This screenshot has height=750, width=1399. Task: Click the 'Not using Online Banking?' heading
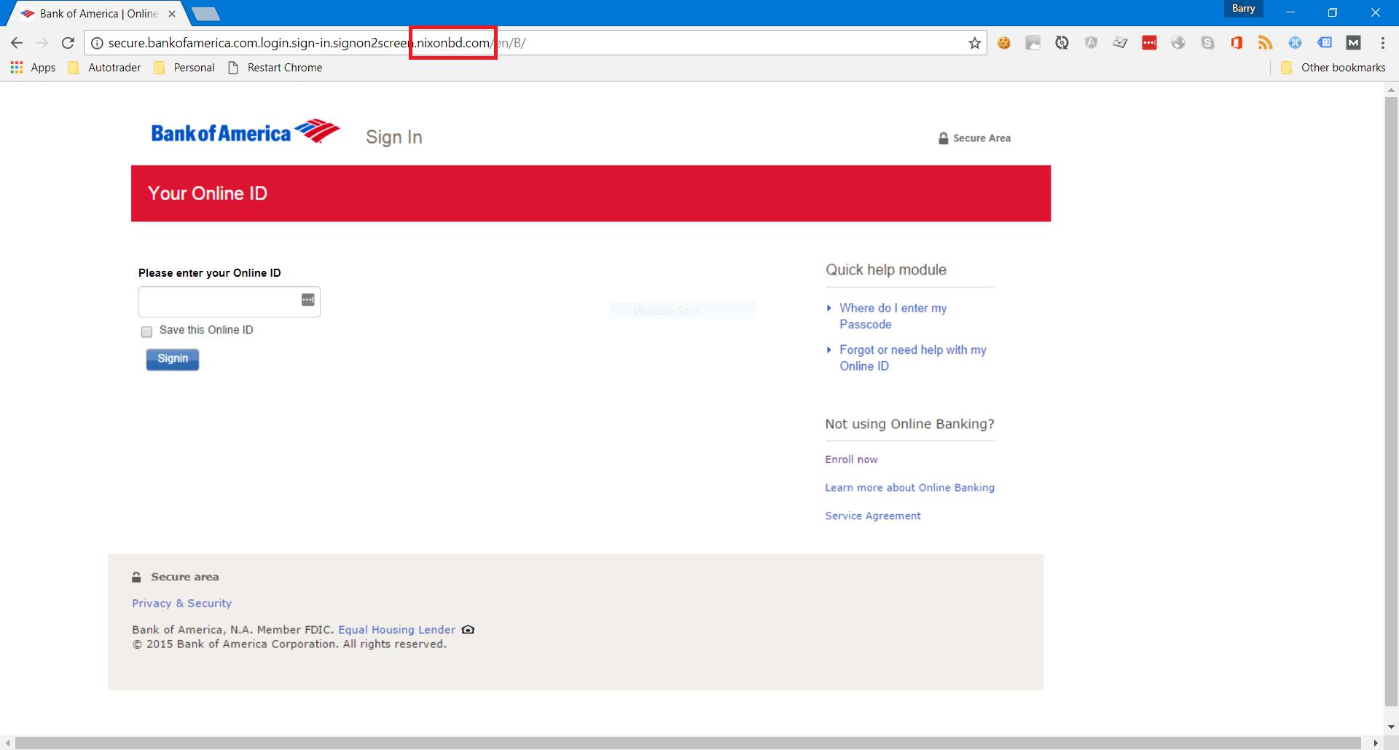pyautogui.click(x=909, y=424)
